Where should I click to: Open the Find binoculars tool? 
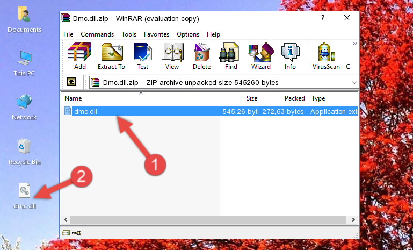pos(231,56)
